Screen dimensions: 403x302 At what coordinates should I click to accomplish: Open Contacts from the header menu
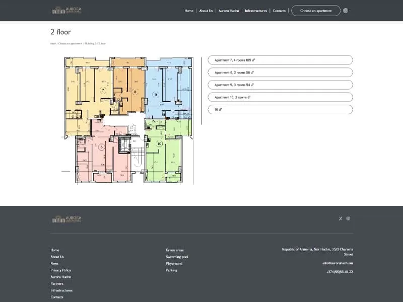click(x=279, y=10)
